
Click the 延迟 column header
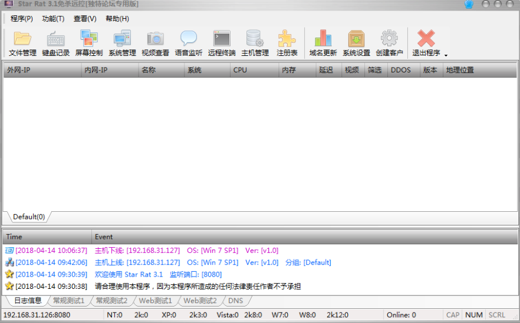[328, 70]
